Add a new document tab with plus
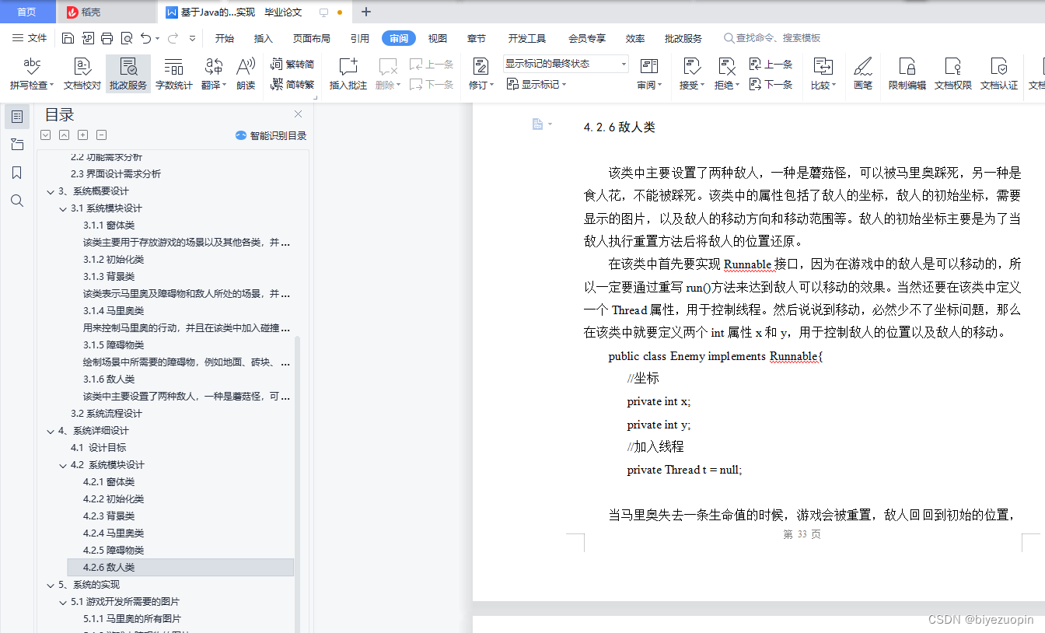Image resolution: width=1045 pixels, height=633 pixels. click(x=366, y=12)
